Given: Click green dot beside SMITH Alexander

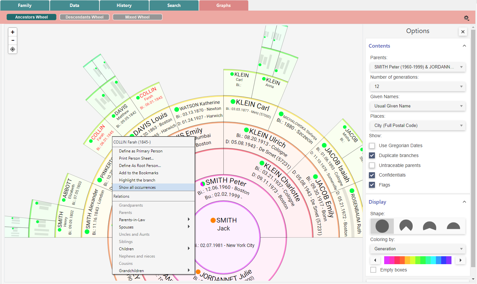Looking at the screenshot, I should pos(87,232).
